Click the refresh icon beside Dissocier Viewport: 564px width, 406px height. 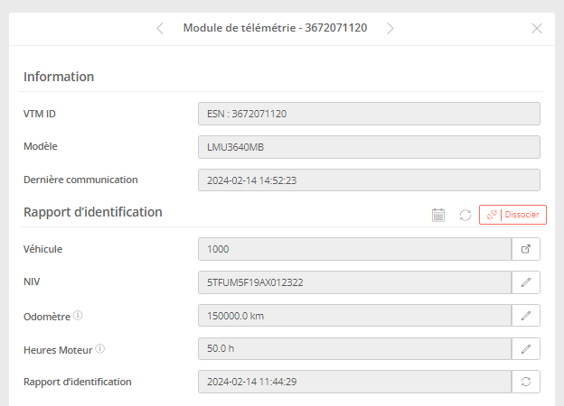tap(465, 215)
